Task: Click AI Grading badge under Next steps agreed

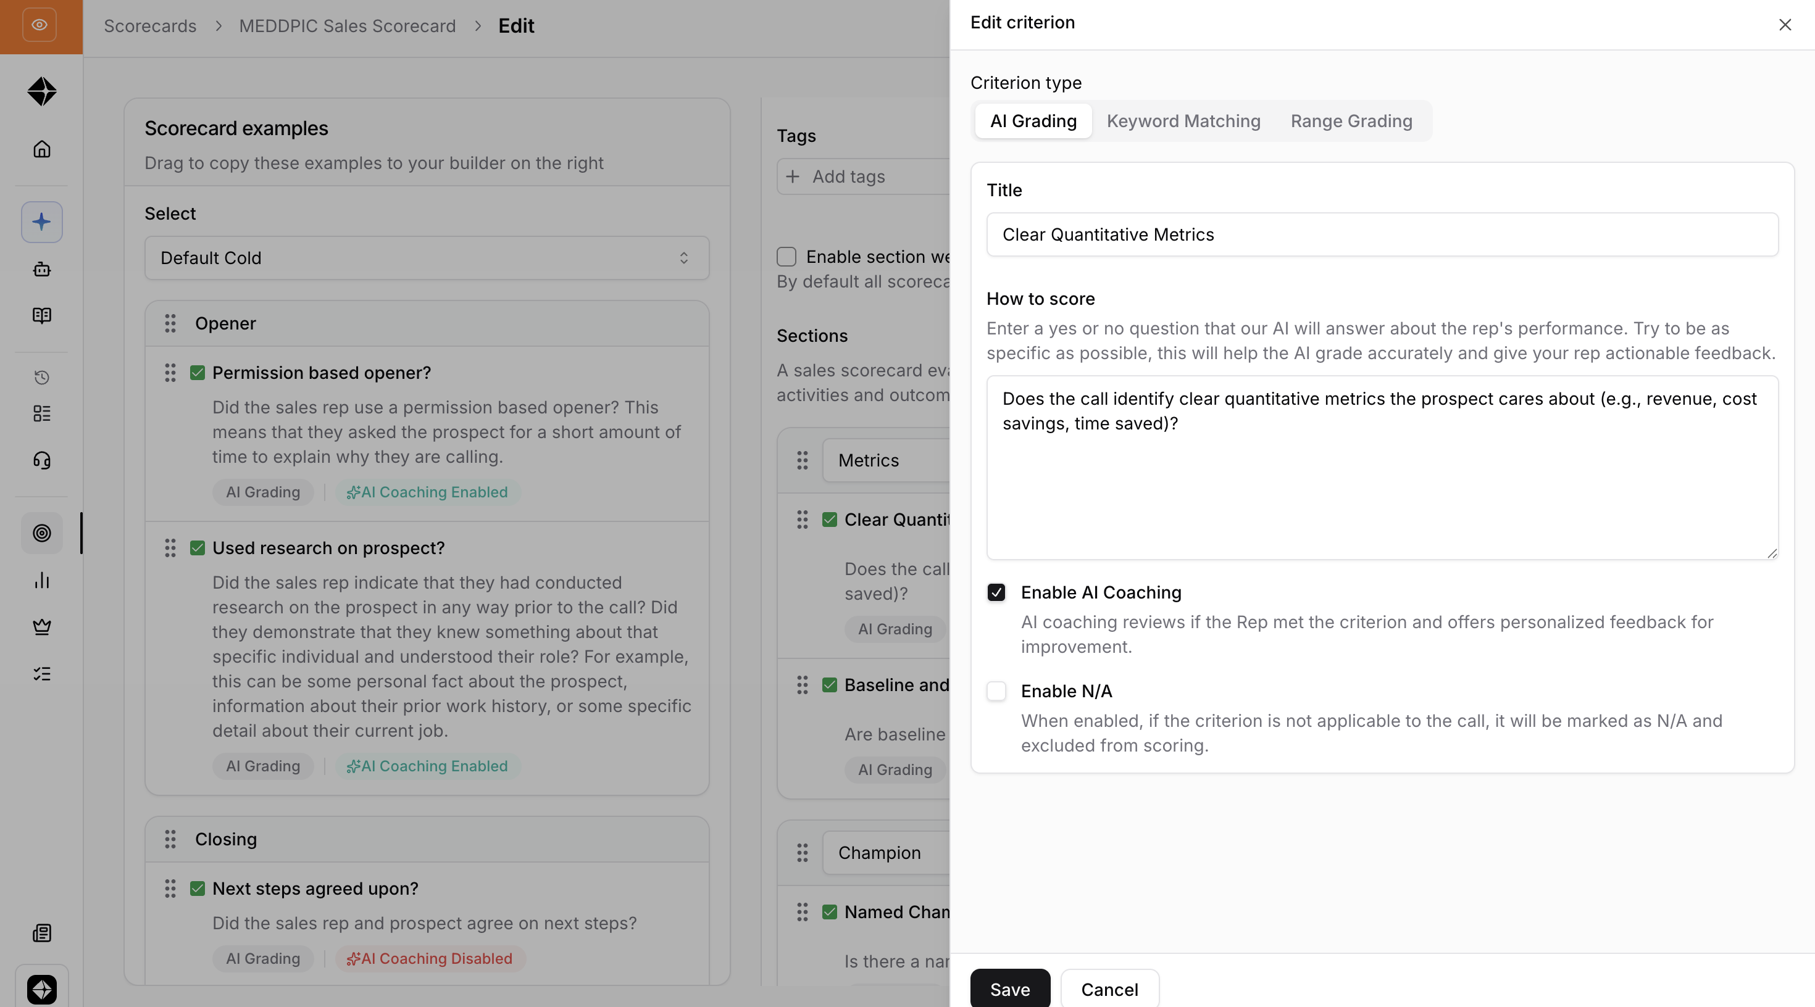Action: point(263,958)
